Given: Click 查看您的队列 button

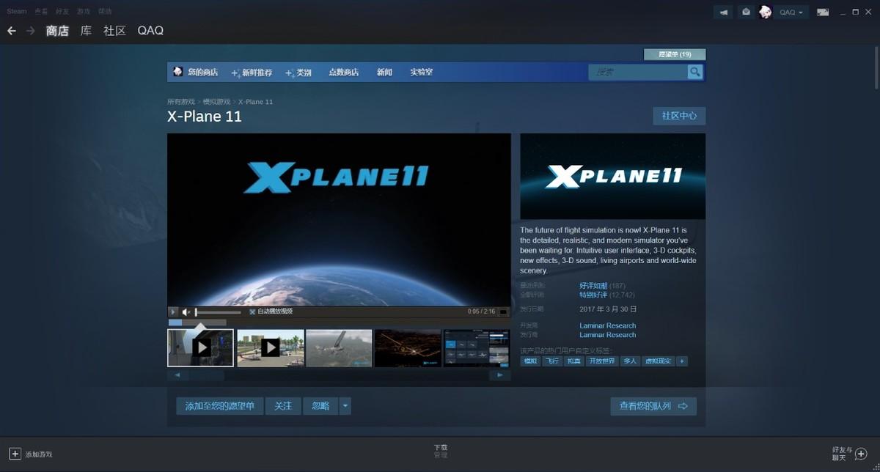Looking at the screenshot, I should 653,406.
